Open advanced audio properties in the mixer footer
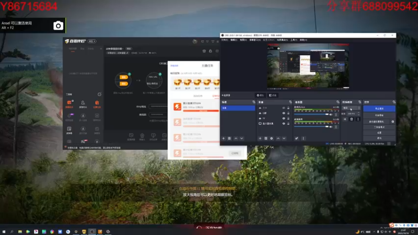 tap(296, 138)
